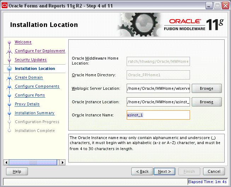Click the right scroll arrow of the steps panel
The height and width of the screenshot is (187, 231).
click(x=63, y=163)
